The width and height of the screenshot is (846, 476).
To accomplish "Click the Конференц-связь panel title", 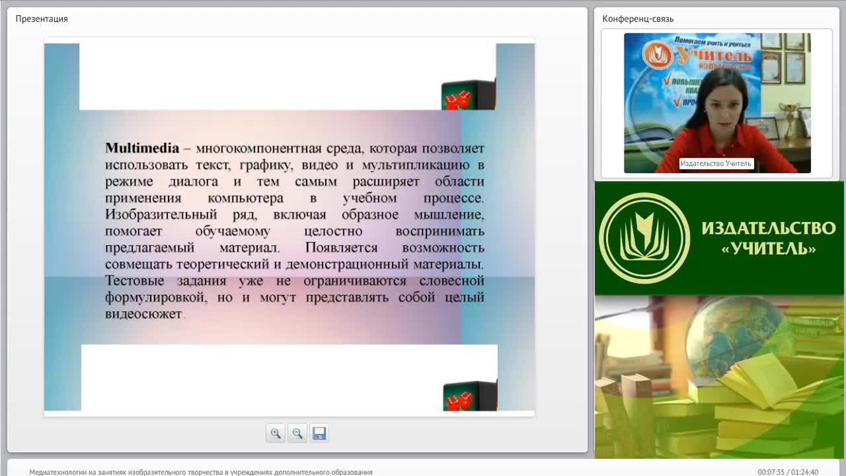I will pyautogui.click(x=638, y=19).
